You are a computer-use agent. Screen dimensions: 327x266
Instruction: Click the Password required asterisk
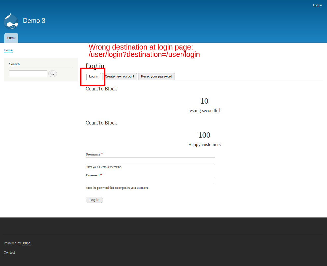pos(101,174)
